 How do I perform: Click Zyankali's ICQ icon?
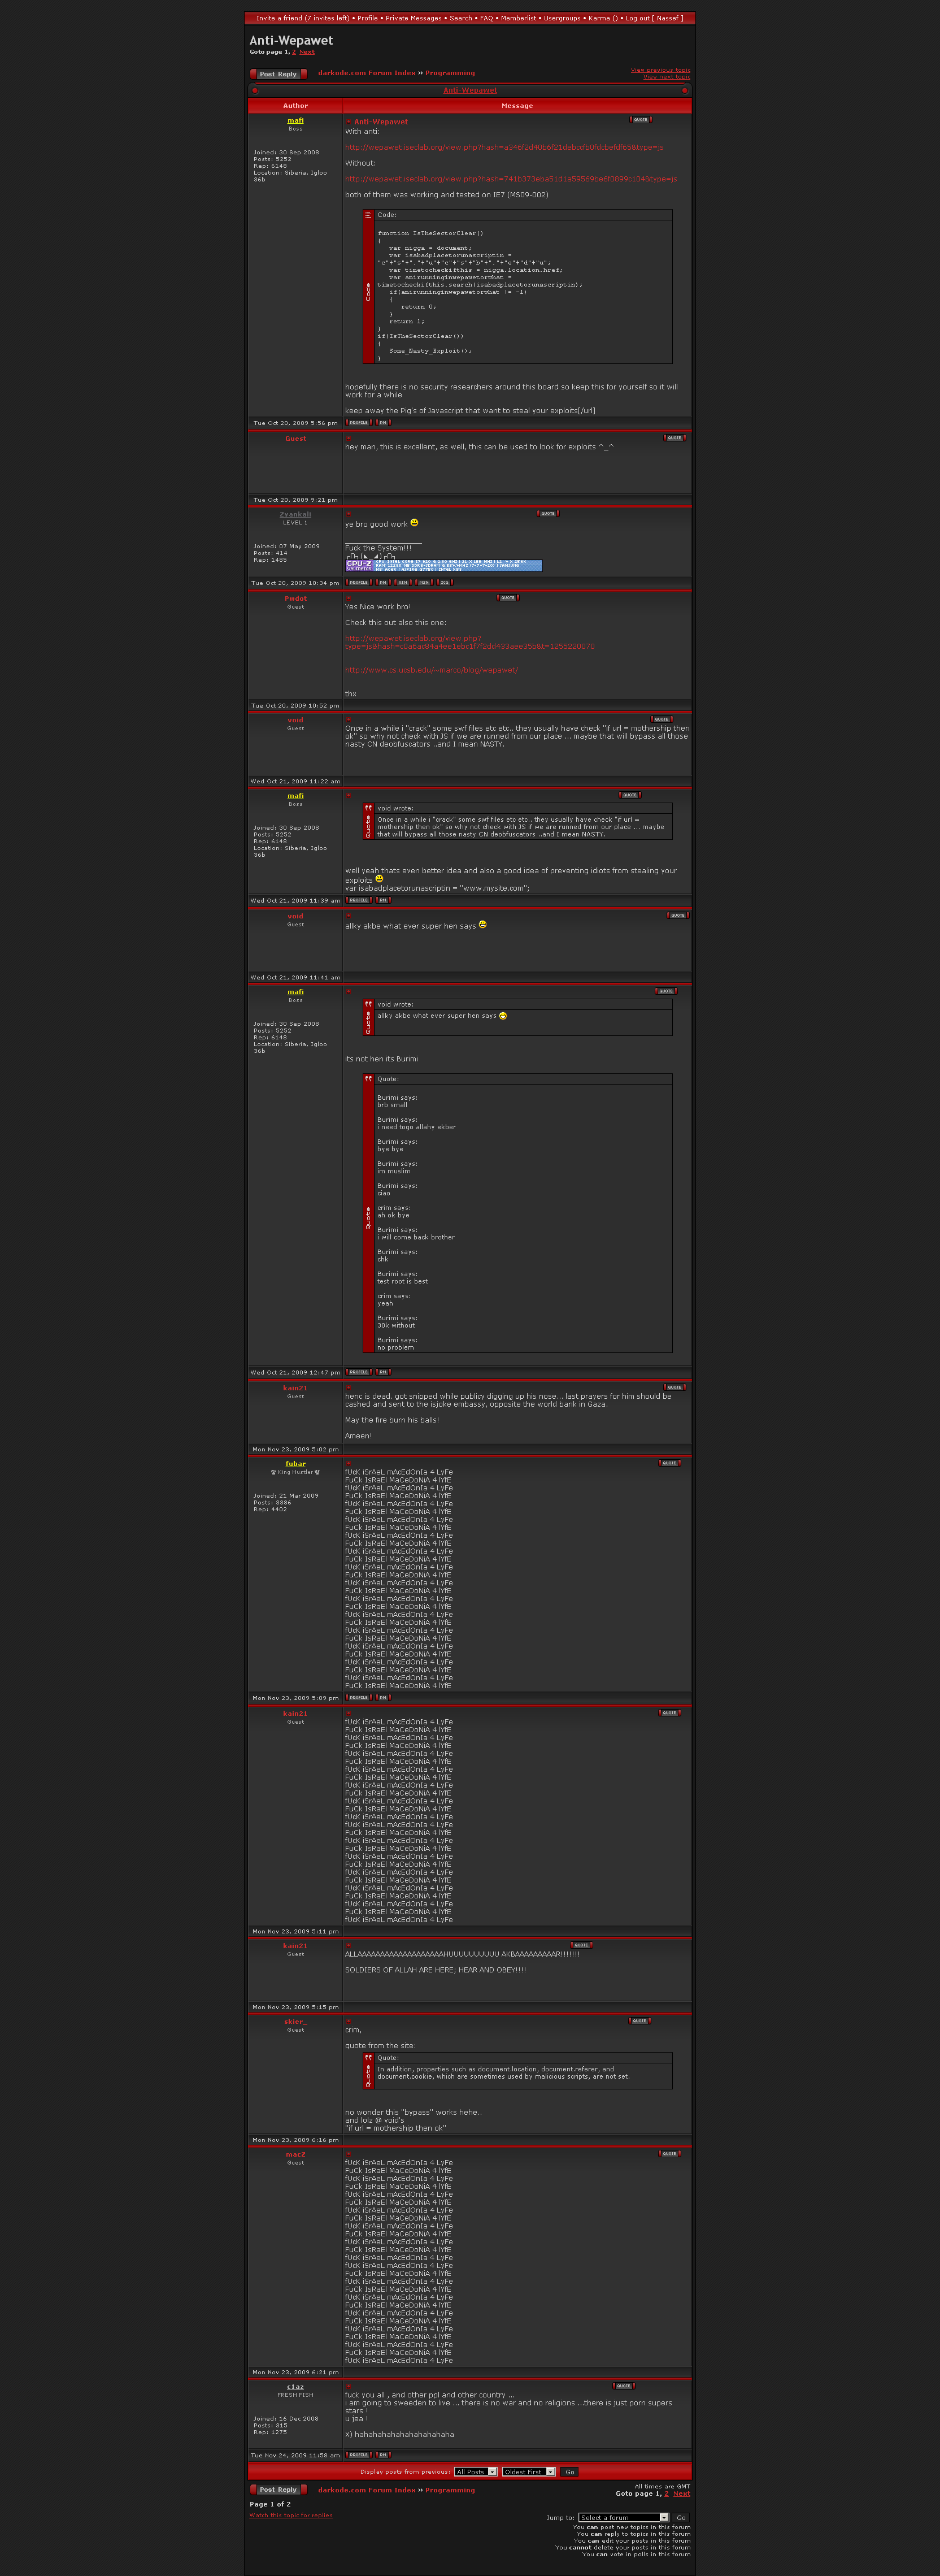pyautogui.click(x=444, y=582)
